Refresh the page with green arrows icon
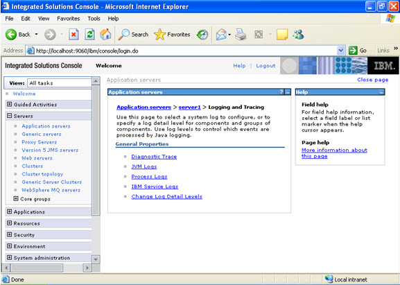 tap(90, 35)
